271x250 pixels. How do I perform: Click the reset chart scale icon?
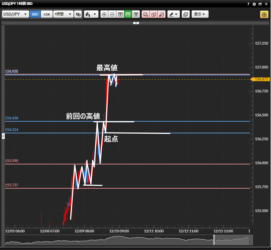[120, 14]
